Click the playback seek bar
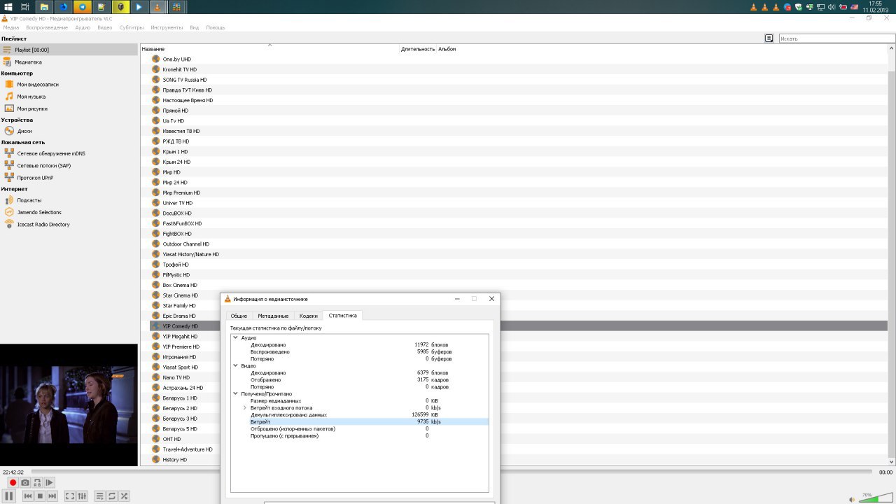This screenshot has width=896, height=504. click(x=451, y=472)
